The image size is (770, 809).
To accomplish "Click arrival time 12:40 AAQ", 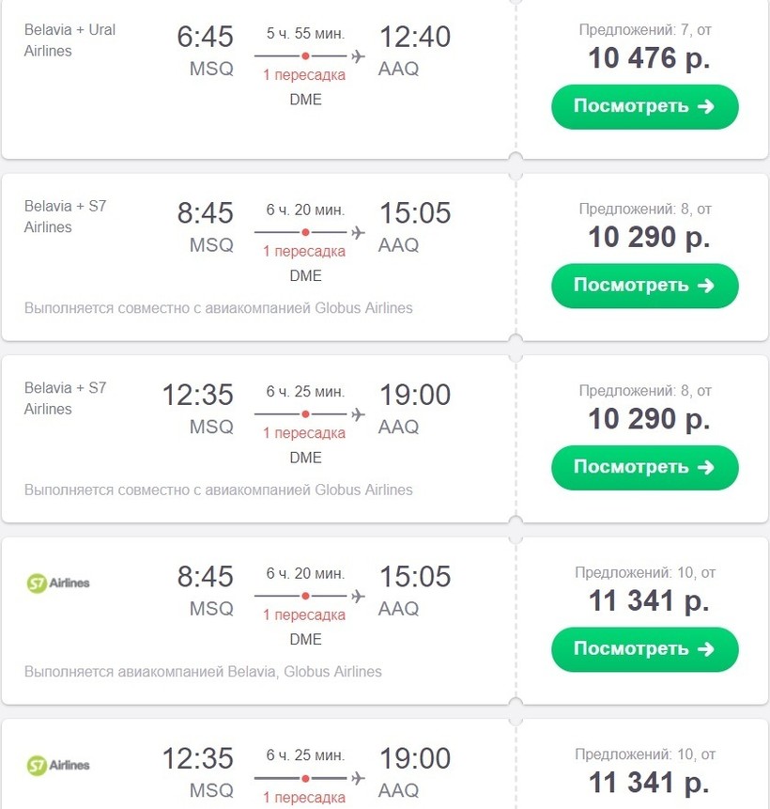I will [414, 38].
